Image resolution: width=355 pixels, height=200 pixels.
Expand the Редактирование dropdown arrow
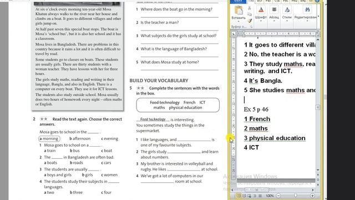coord(307,21)
